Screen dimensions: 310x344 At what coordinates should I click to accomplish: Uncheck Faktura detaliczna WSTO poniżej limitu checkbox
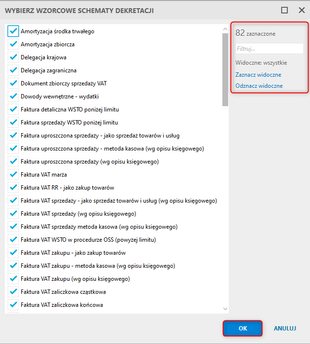pyautogui.click(x=13, y=109)
